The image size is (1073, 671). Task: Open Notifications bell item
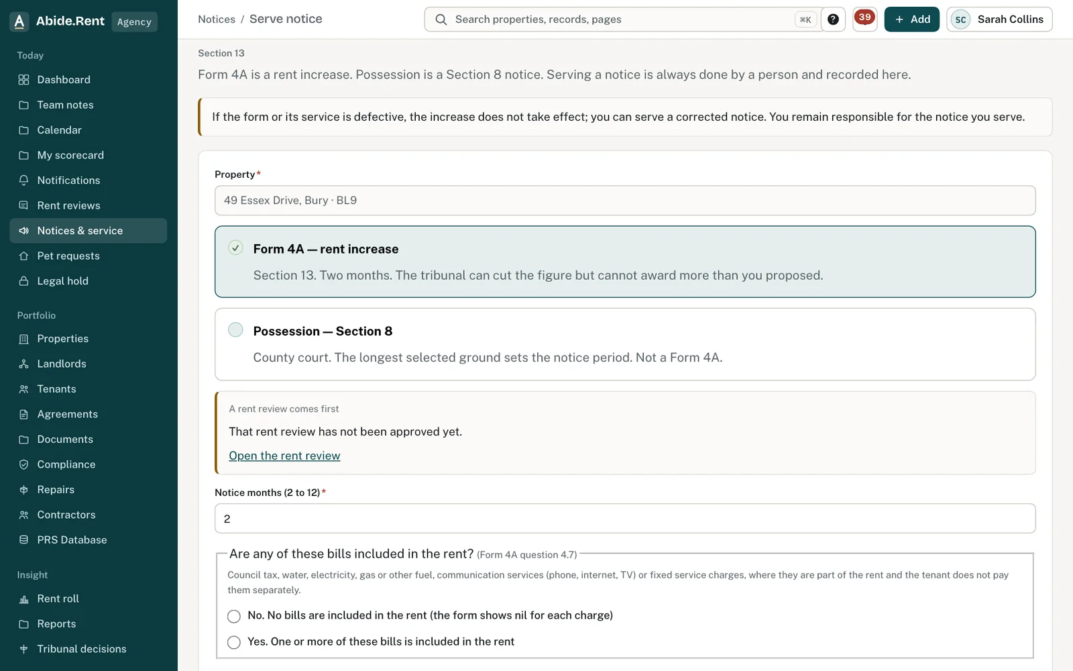click(88, 180)
